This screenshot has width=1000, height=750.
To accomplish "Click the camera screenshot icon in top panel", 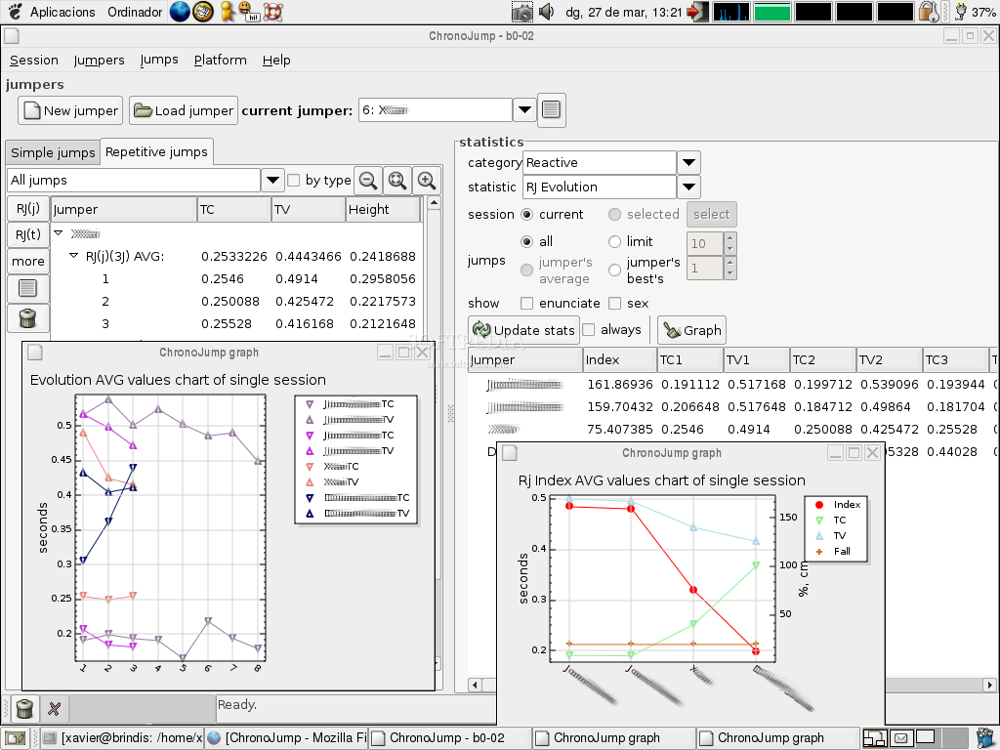I will [x=521, y=12].
